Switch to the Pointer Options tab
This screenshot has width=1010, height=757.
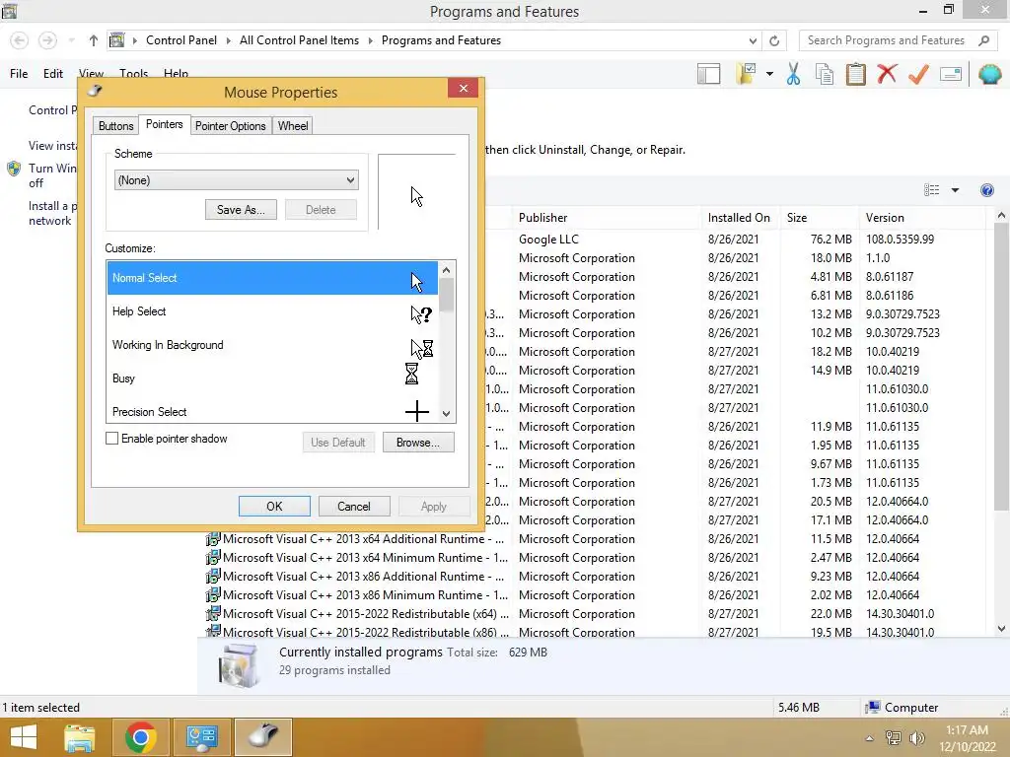[231, 126]
